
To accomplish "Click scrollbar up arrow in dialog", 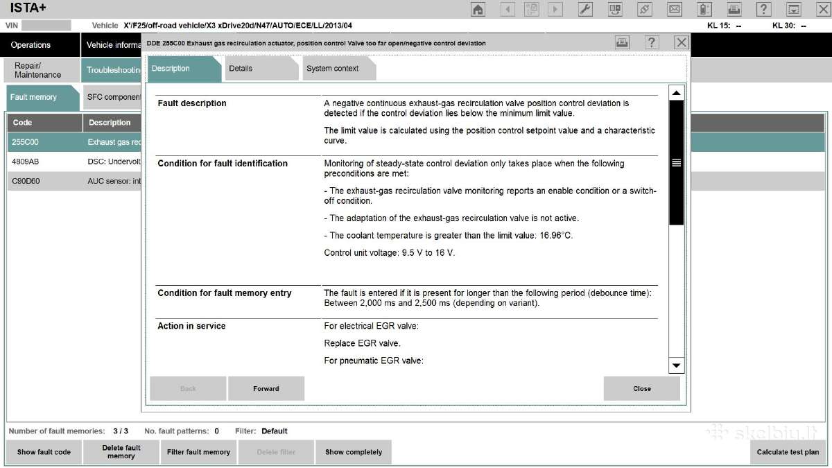I will click(677, 93).
